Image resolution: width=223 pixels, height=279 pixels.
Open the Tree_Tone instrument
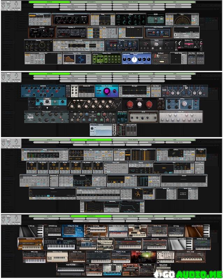pos(138,194)
